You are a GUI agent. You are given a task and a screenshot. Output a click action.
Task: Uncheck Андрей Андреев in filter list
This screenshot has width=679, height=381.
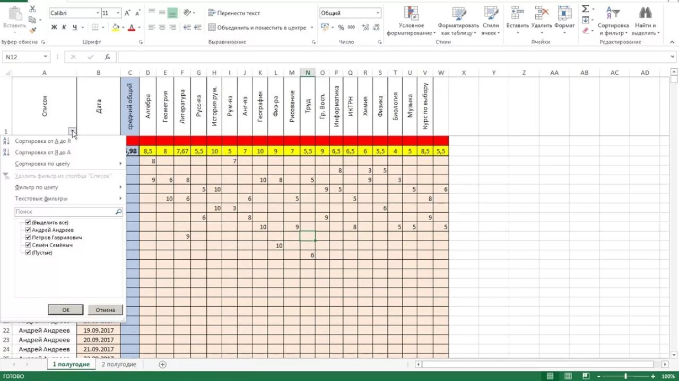point(28,230)
